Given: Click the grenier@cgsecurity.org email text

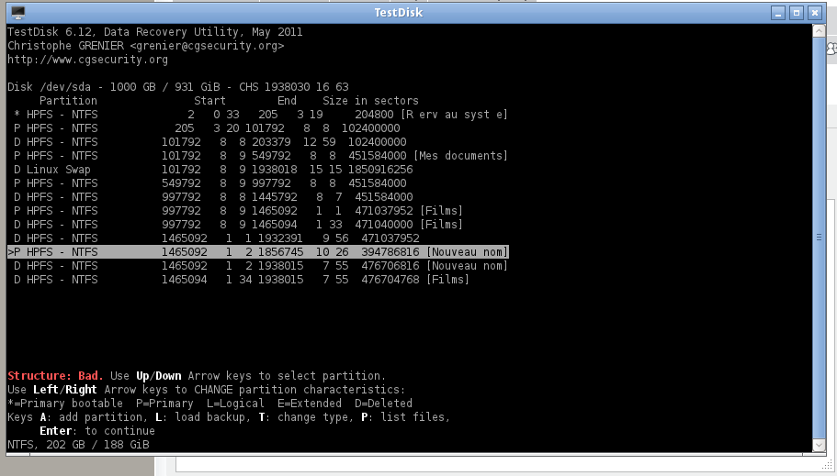Looking at the screenshot, I should pos(207,46).
